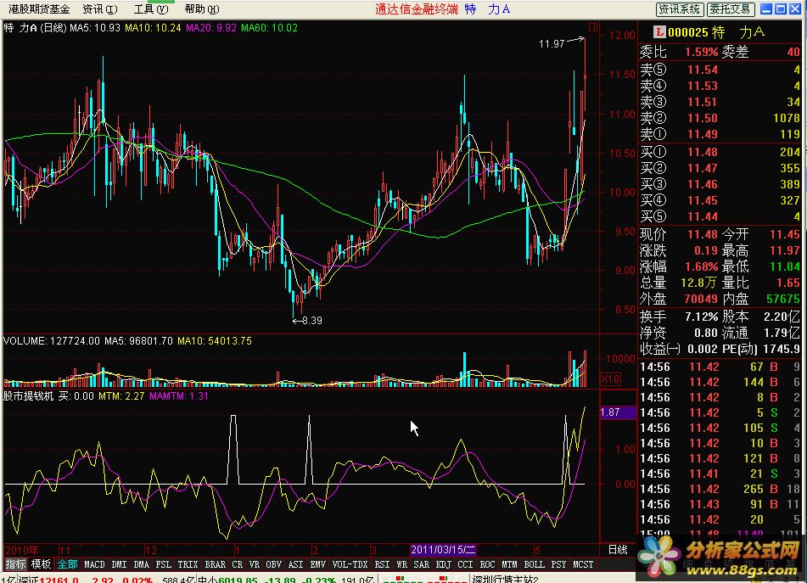This screenshot has width=807, height=583.
Task: Select the BOLL indicator
Action: [535, 564]
